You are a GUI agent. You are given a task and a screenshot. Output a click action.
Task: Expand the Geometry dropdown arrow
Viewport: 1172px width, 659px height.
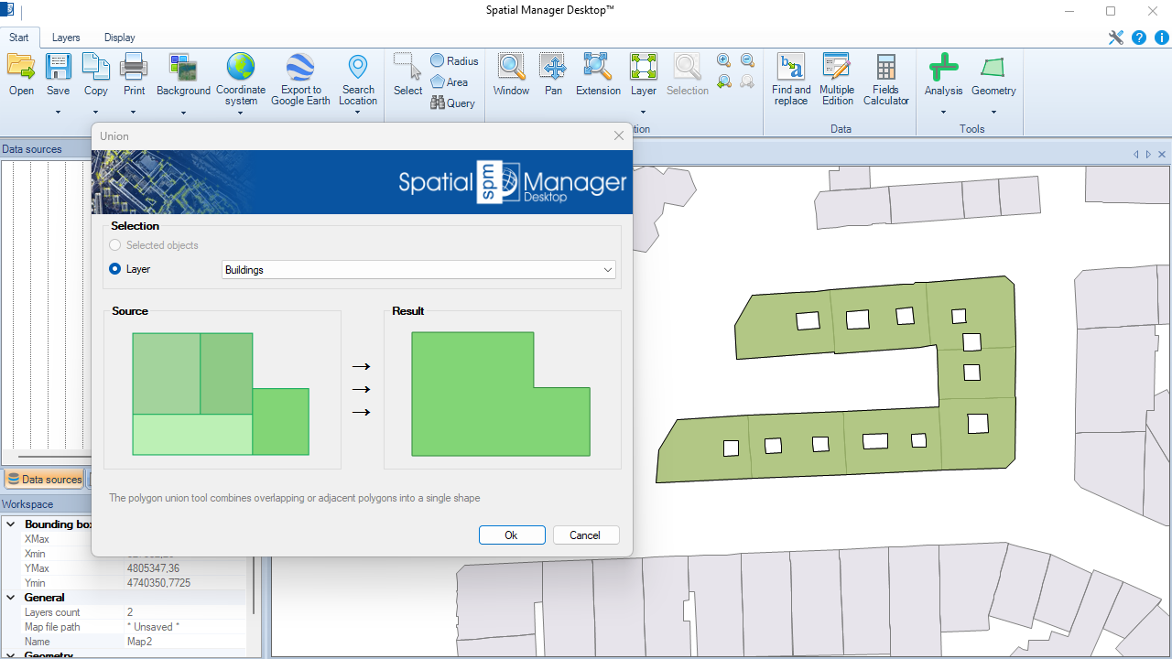click(993, 113)
